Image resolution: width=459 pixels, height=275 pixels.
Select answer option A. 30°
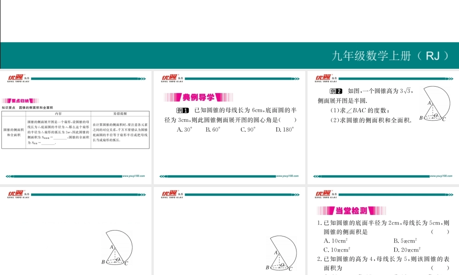click(184, 130)
